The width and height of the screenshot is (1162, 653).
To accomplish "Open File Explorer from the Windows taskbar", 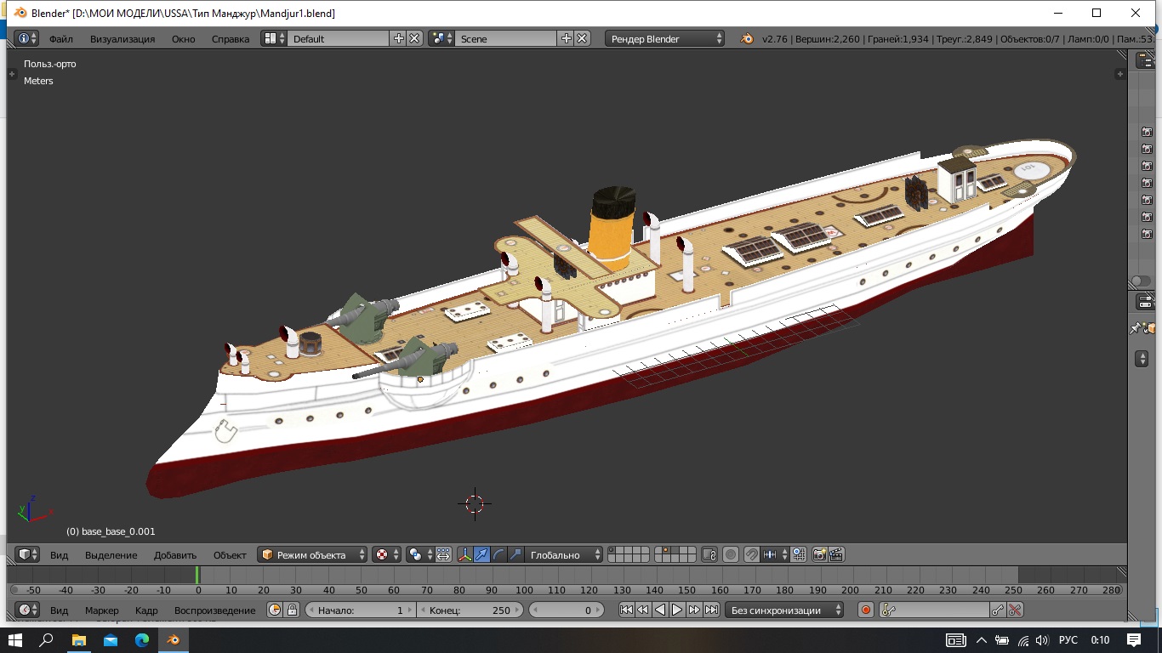I will (78, 640).
